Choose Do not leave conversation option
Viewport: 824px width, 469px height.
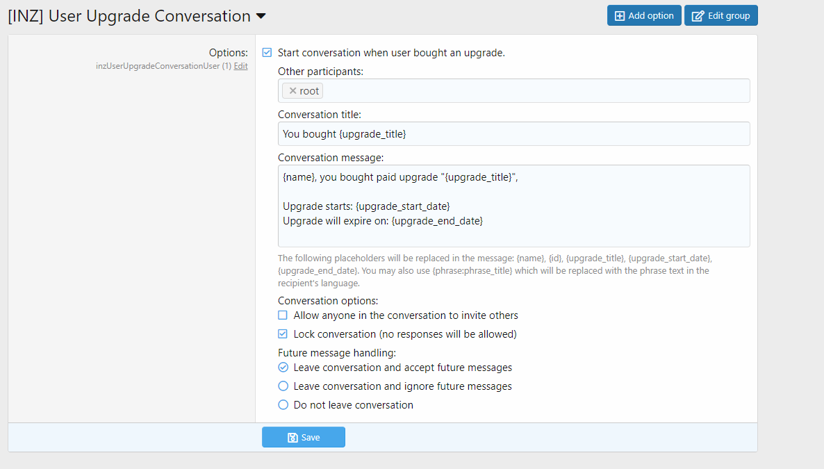(x=283, y=405)
